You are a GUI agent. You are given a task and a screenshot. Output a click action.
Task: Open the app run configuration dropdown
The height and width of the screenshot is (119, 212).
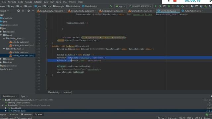[121, 6]
